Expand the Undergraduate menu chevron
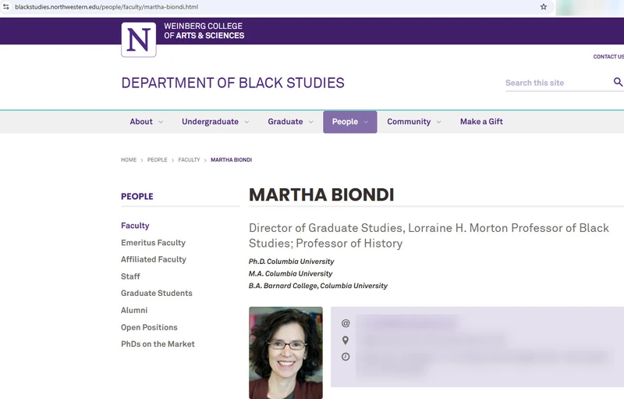 (246, 122)
